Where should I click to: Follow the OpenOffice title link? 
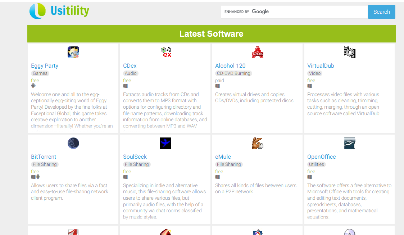pyautogui.click(x=321, y=157)
